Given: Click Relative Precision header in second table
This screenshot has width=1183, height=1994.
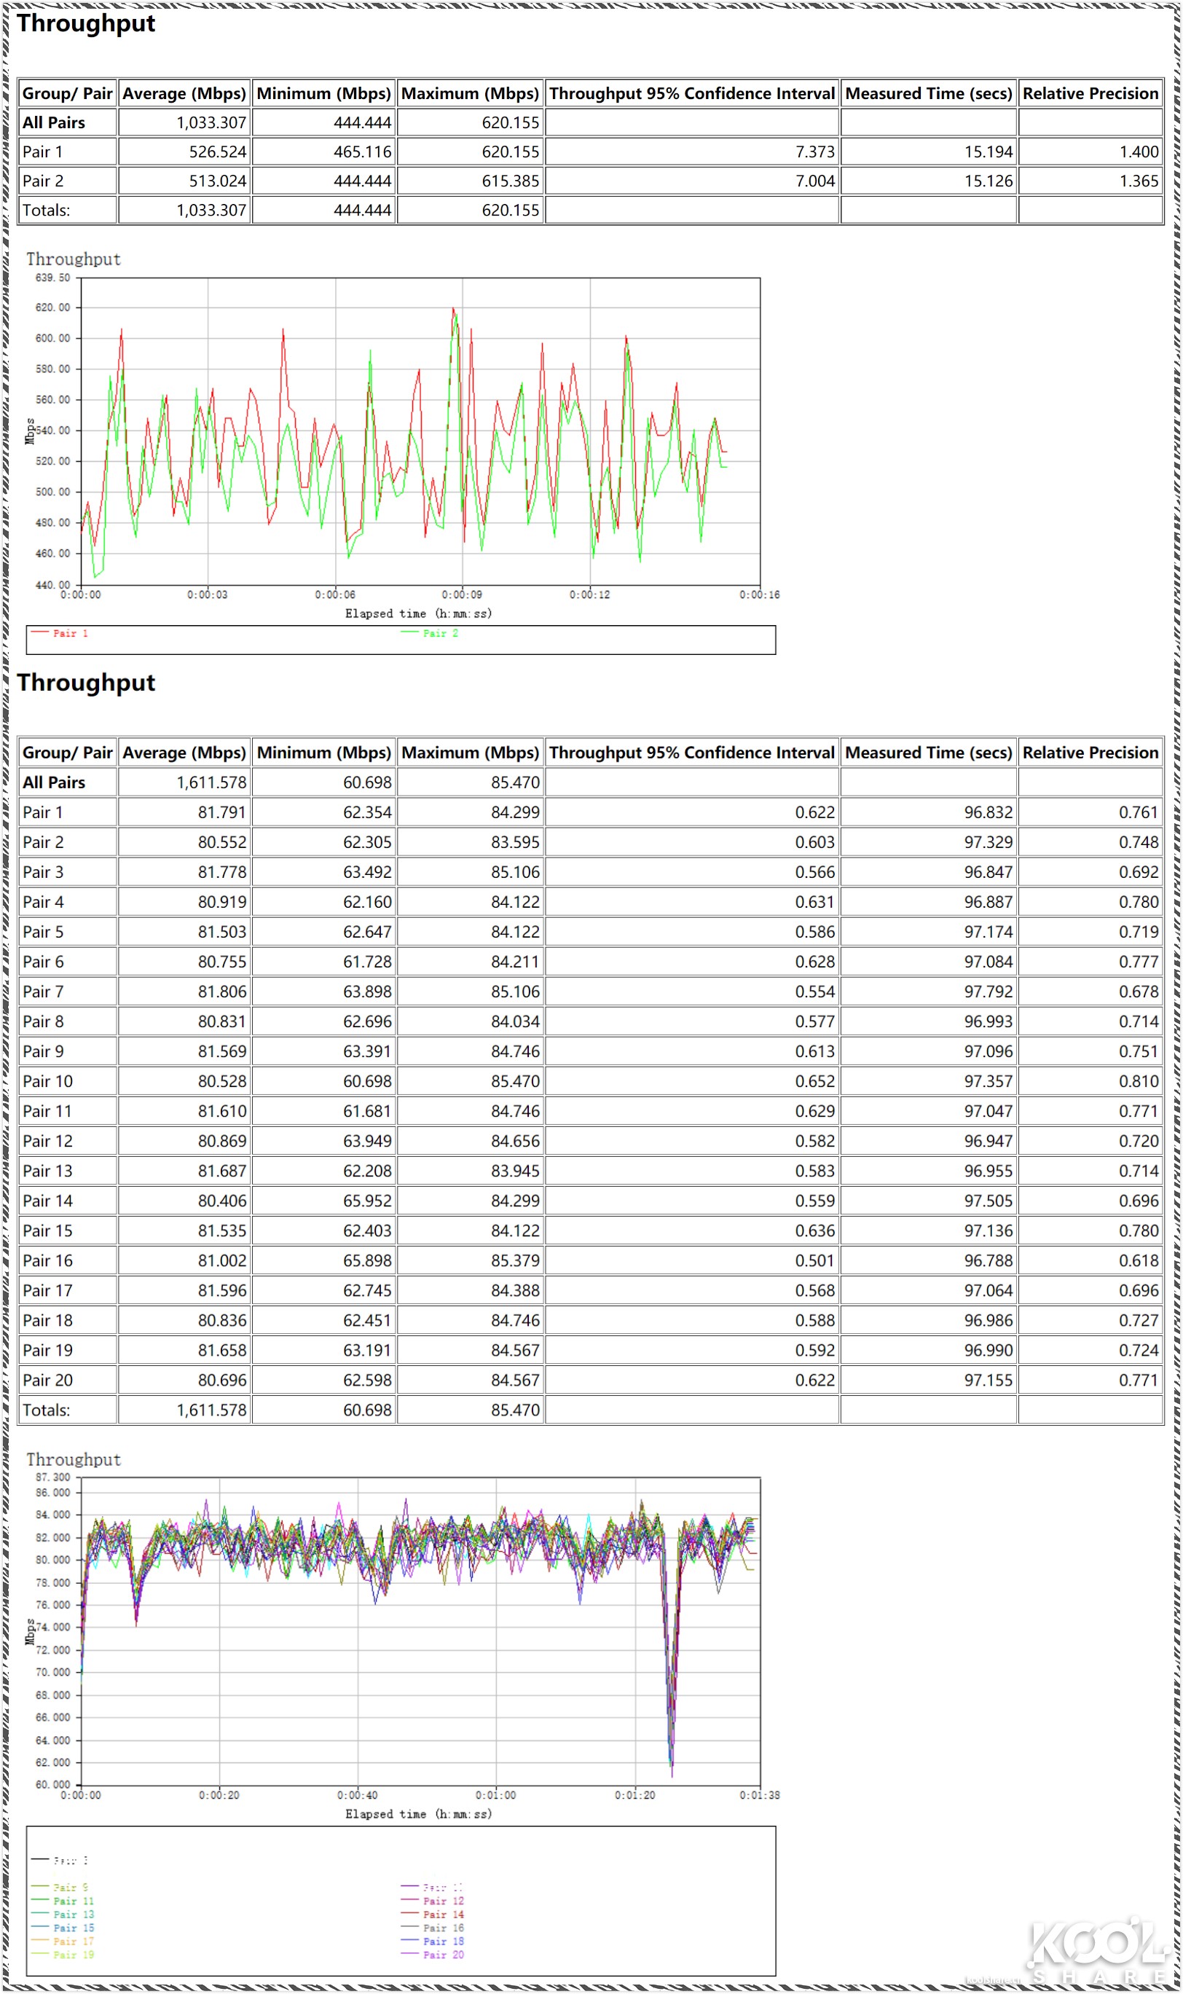Looking at the screenshot, I should click(1090, 753).
